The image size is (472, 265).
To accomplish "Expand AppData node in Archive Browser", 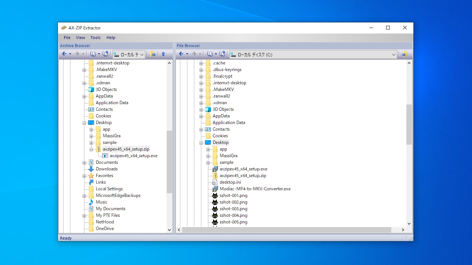I will [84, 96].
